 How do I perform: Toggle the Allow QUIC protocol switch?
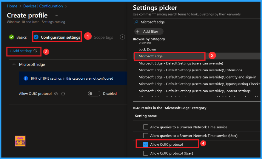[x=94, y=94]
